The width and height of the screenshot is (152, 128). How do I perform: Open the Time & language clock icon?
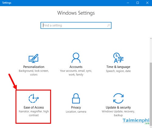pyautogui.click(x=118, y=58)
